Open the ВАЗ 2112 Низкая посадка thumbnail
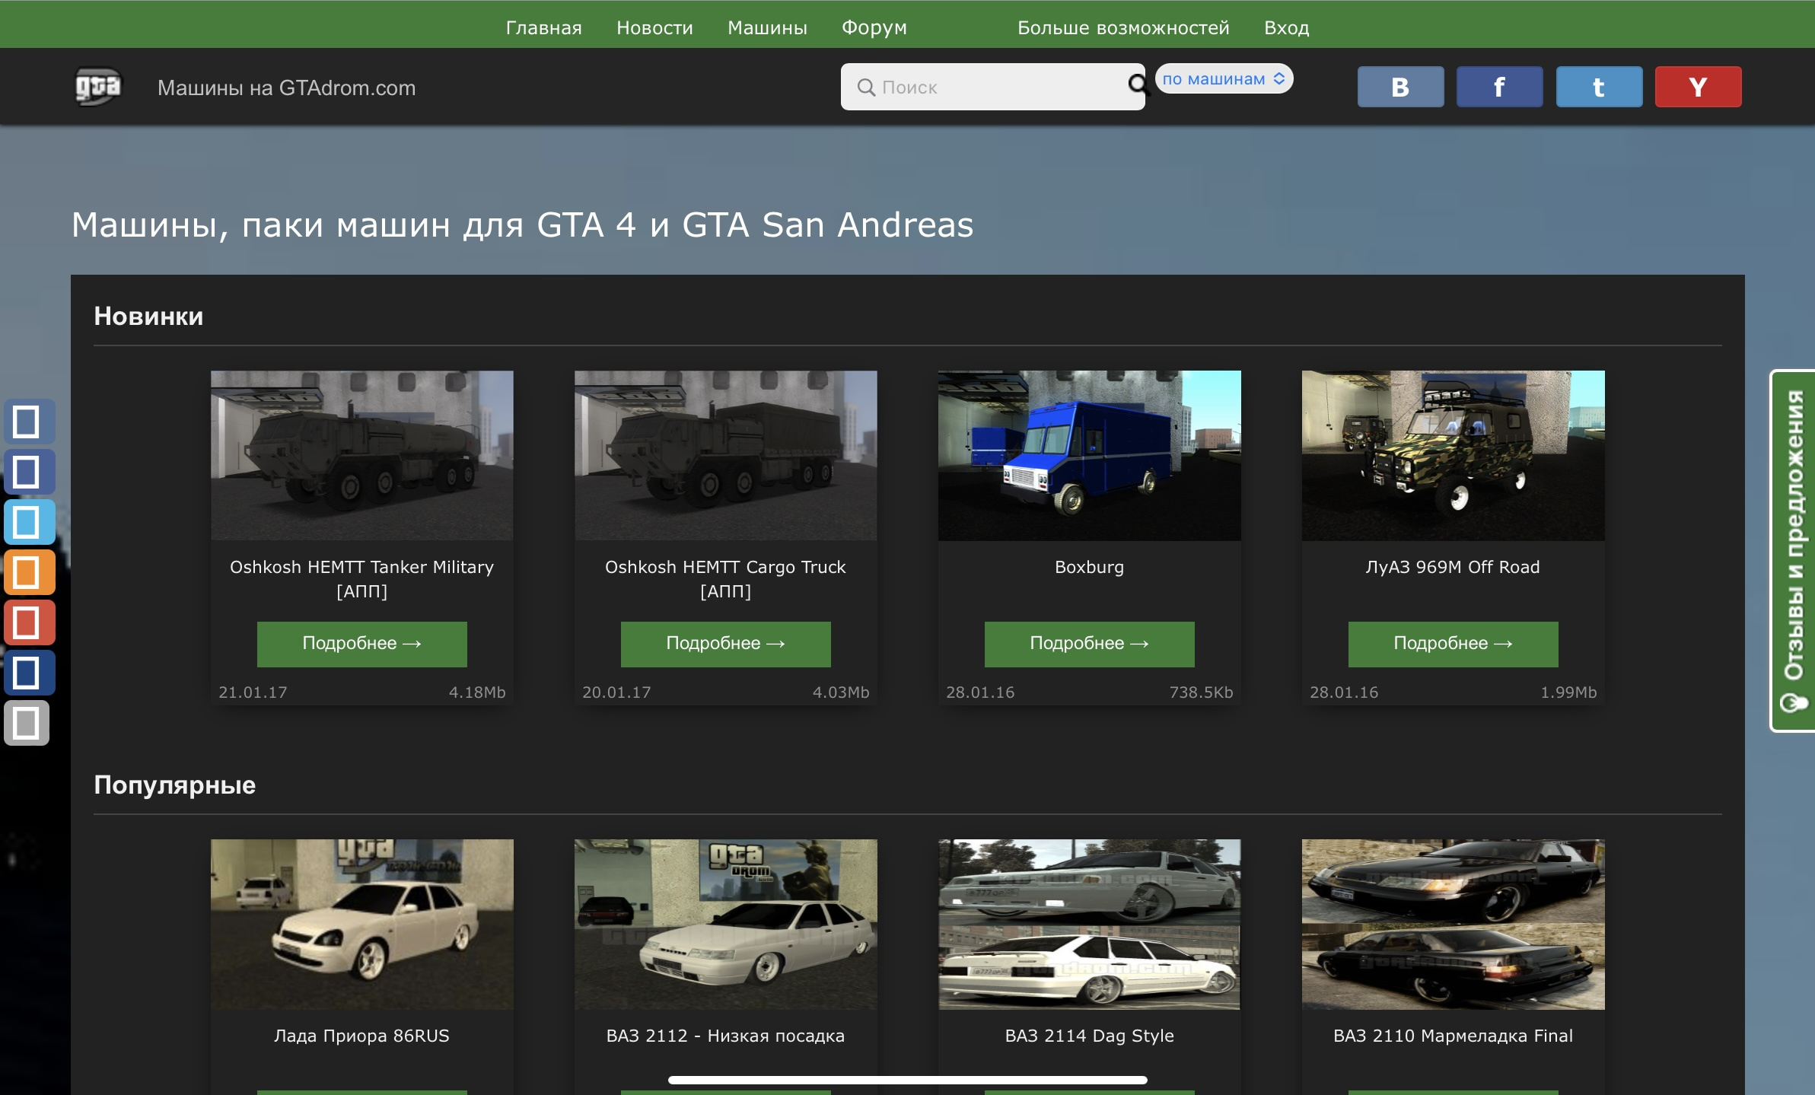The height and width of the screenshot is (1095, 1815). (725, 924)
